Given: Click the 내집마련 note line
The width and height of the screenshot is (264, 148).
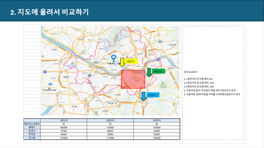Looking at the screenshot, I should tap(212, 94).
